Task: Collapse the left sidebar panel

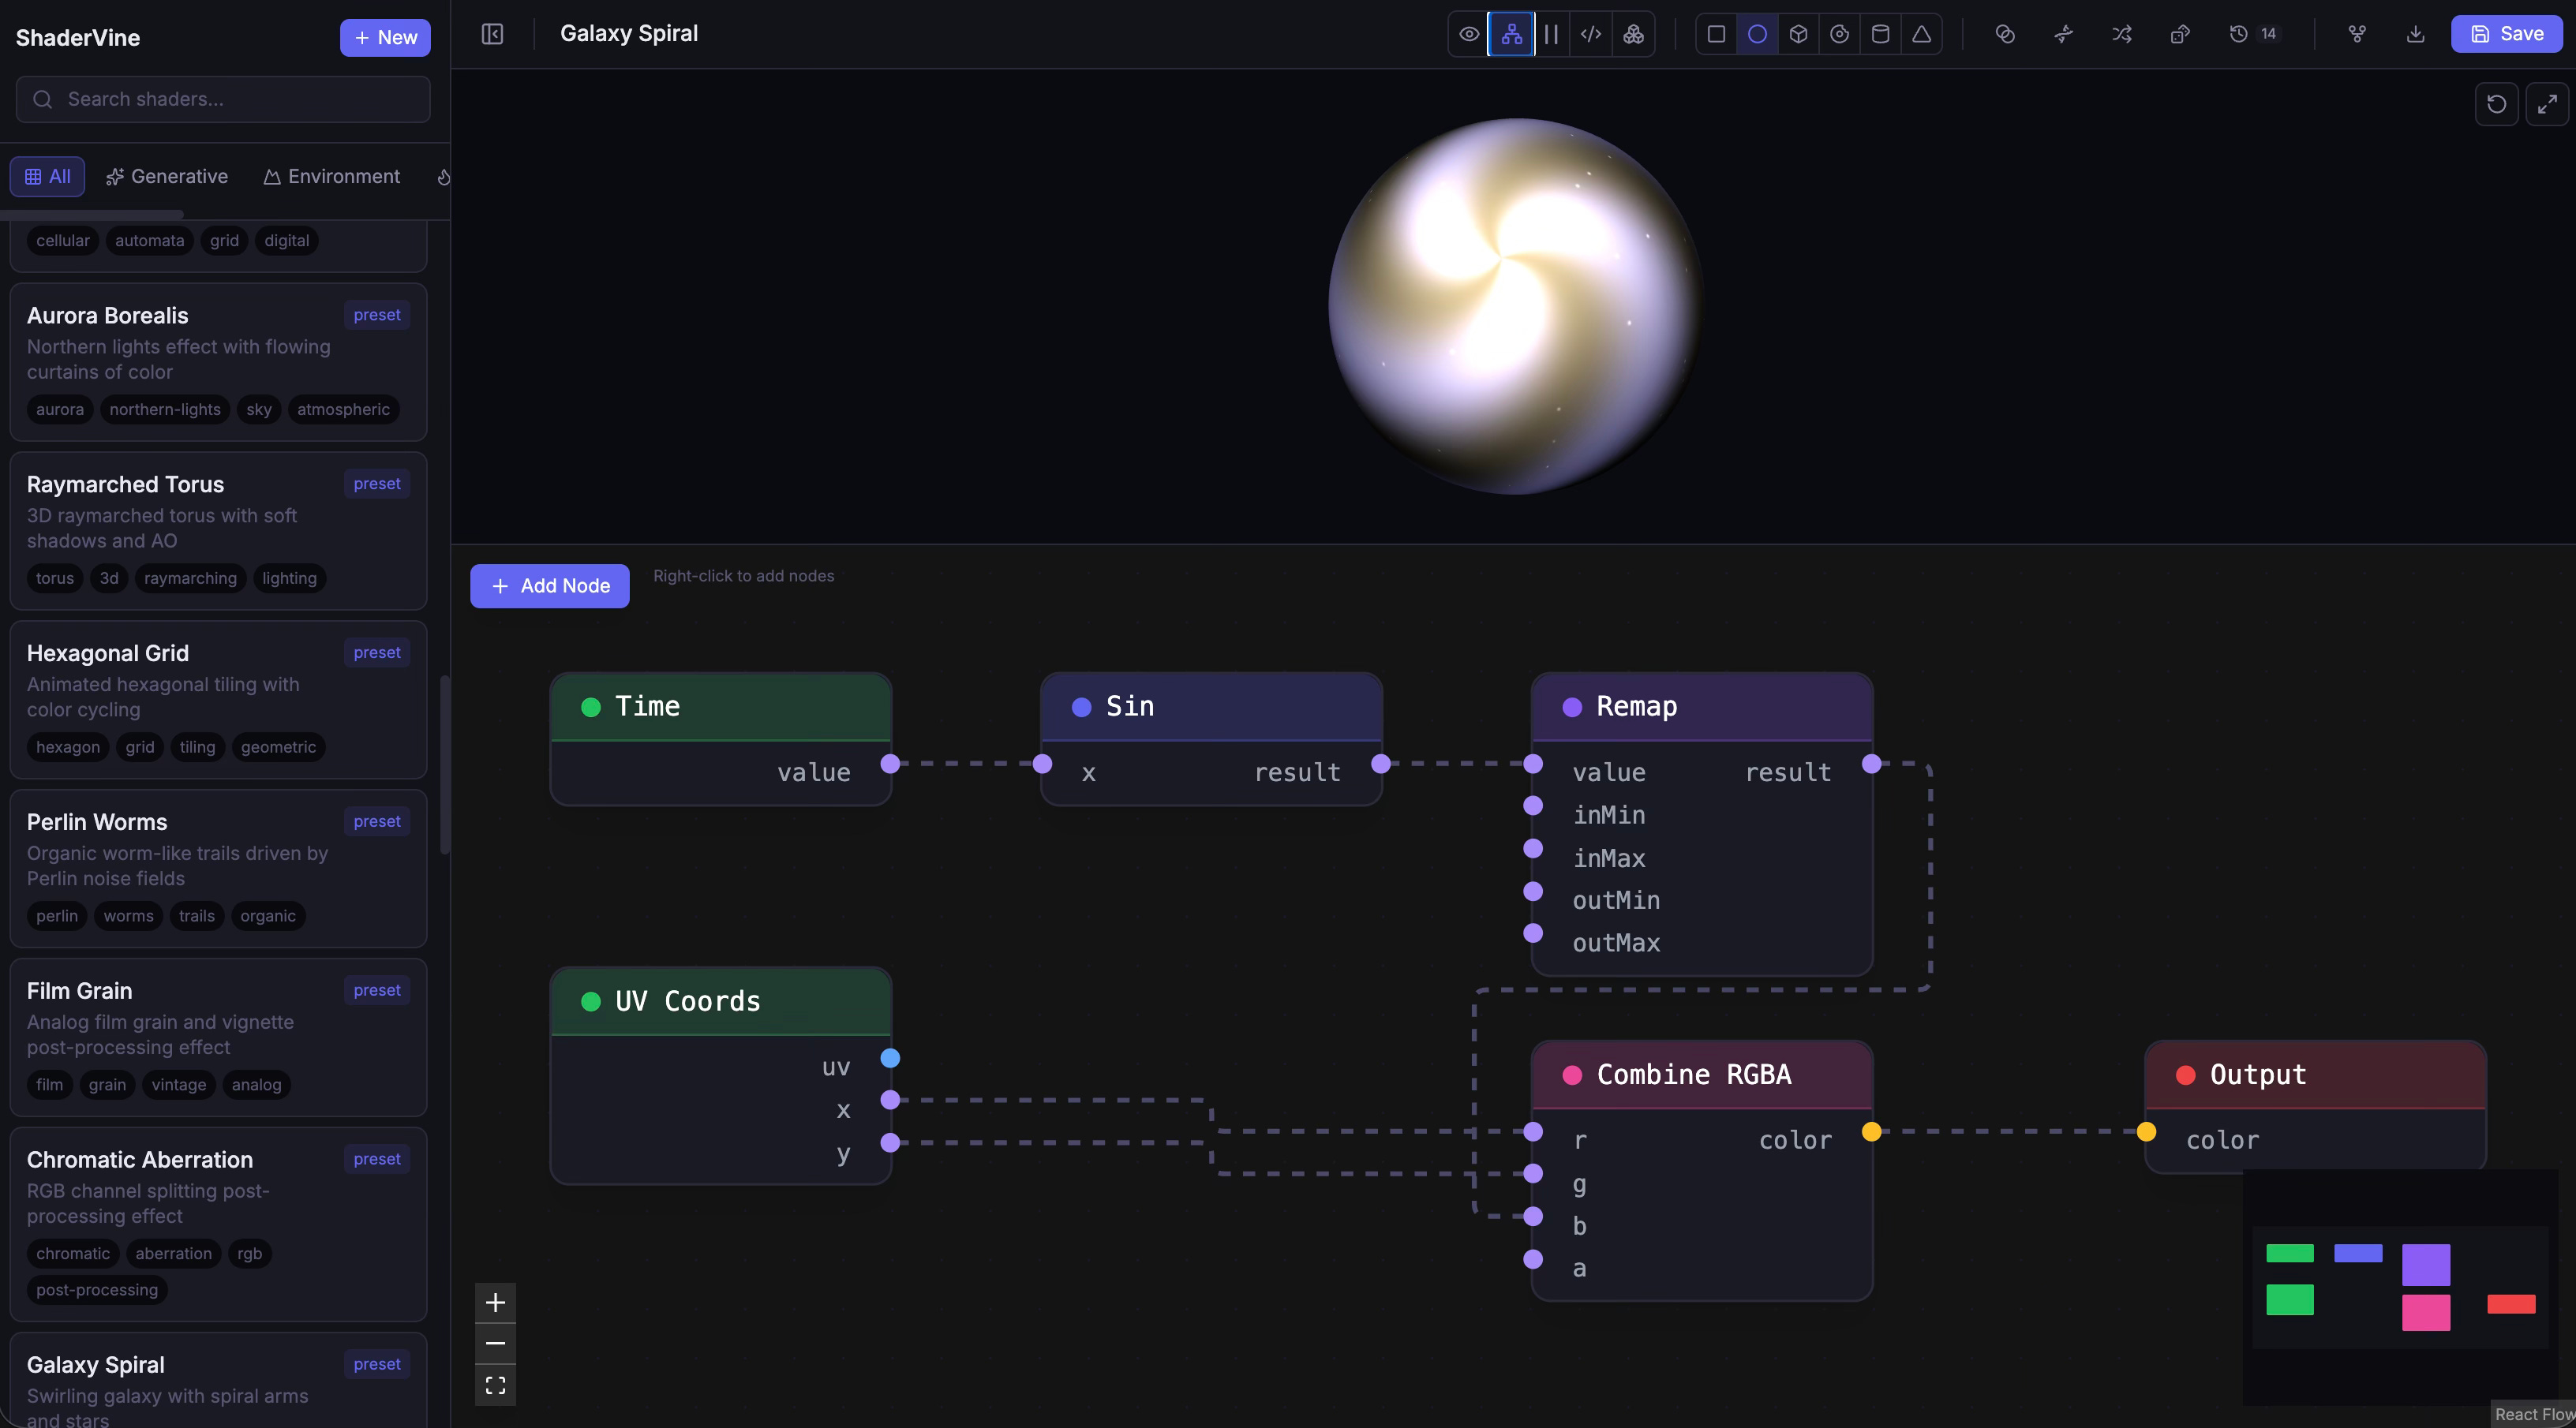Action: click(x=492, y=34)
